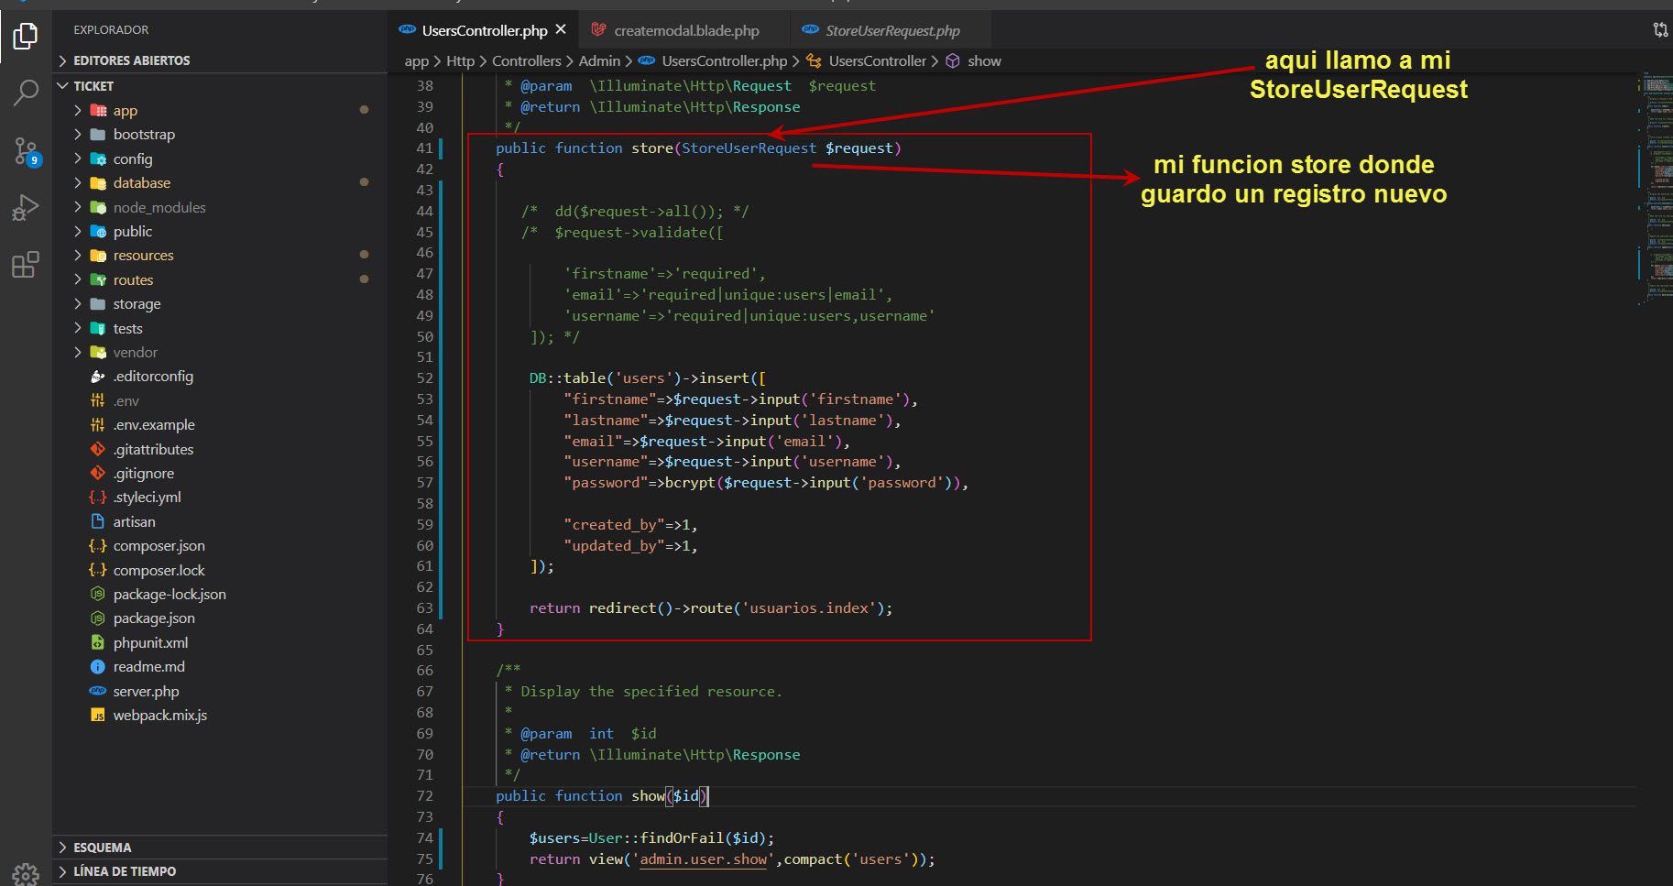Click the 'Http' breadcrumb segment
The width and height of the screenshot is (1673, 886).
460,61
